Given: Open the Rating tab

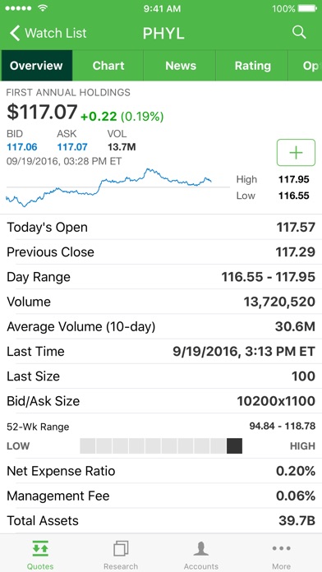Looking at the screenshot, I should [253, 66].
